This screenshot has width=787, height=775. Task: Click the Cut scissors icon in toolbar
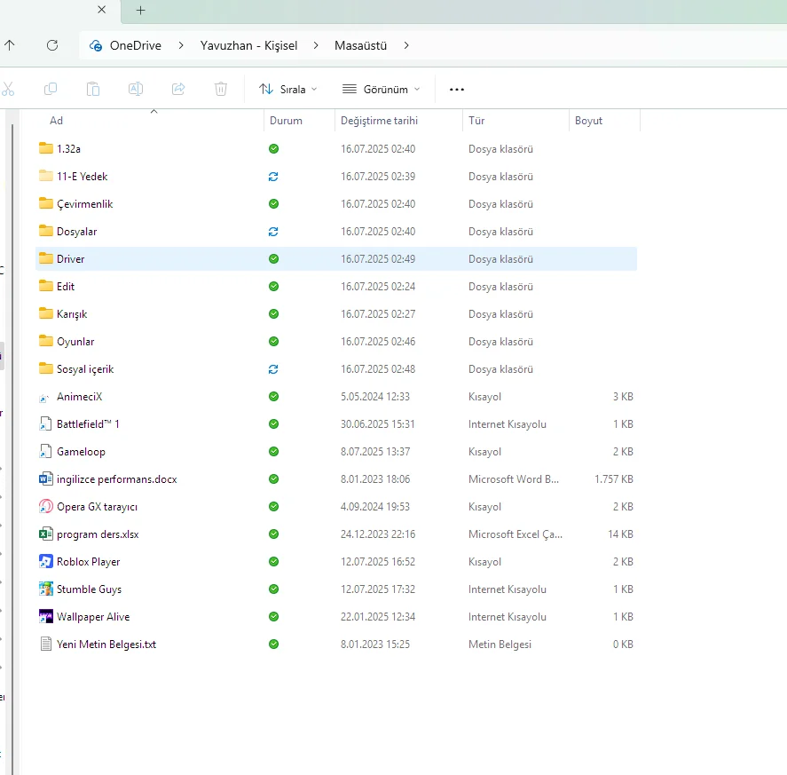(8, 89)
